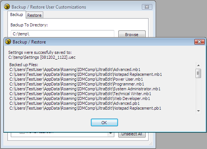Screen dimensions: 207x149
Task: Close the Backup / Restore message dialog
Action: point(199,42)
